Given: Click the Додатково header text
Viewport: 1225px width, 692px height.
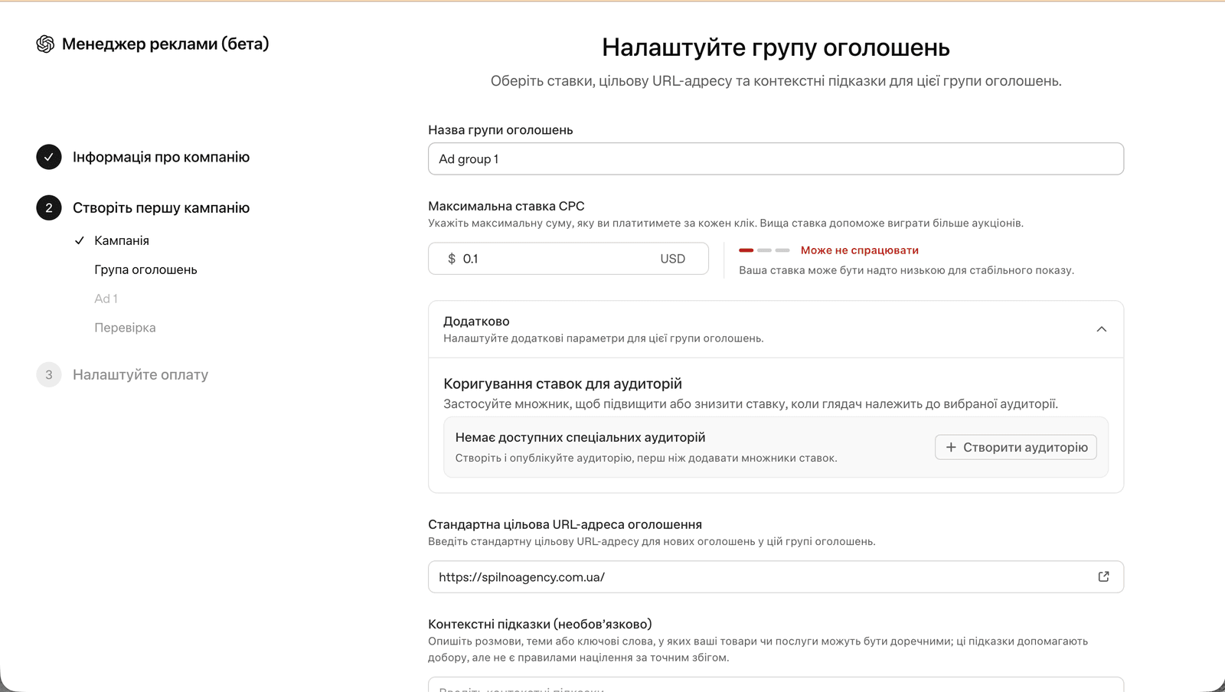Looking at the screenshot, I should click(476, 322).
